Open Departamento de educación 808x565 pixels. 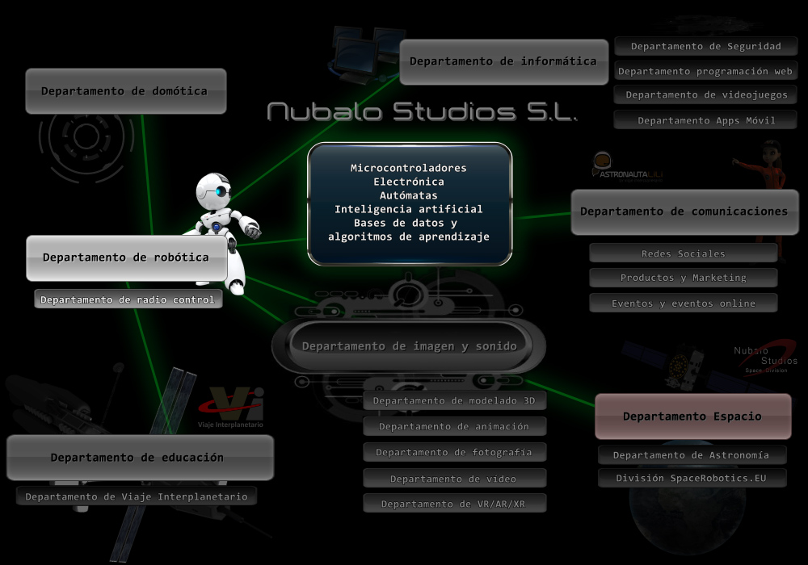(x=140, y=458)
